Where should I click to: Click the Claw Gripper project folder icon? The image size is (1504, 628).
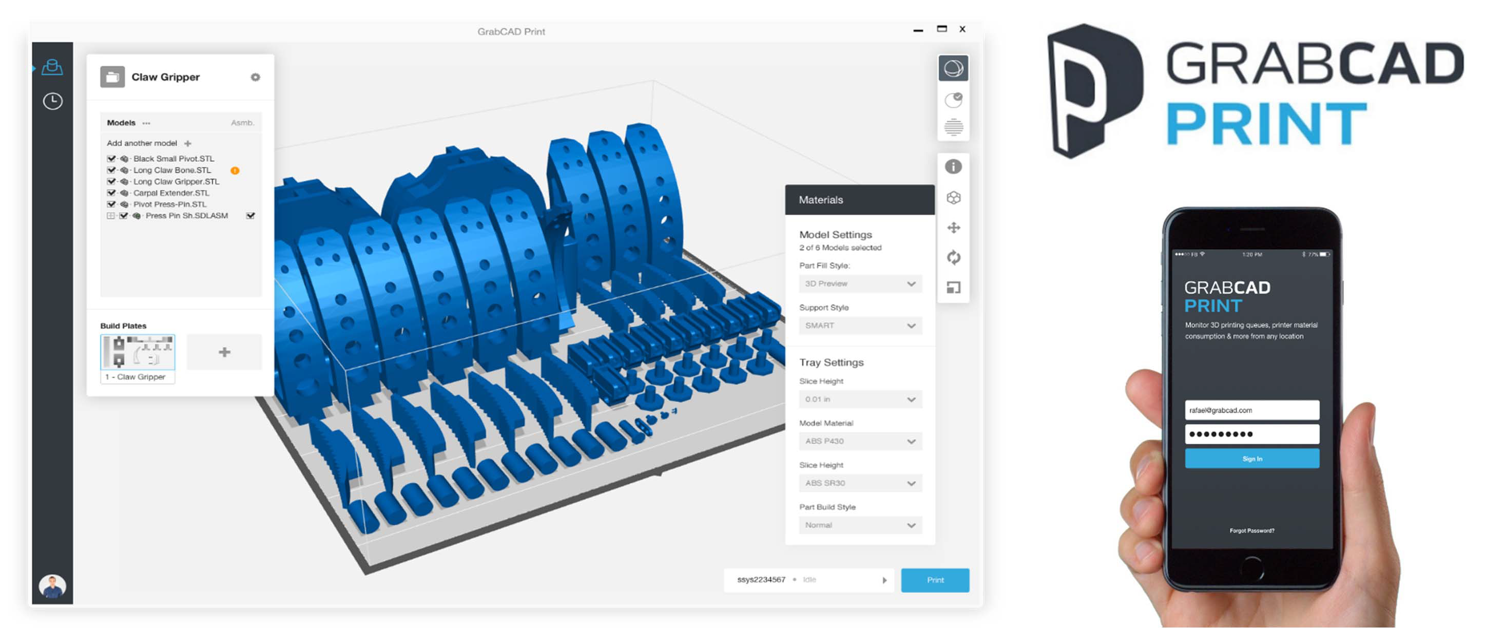tap(112, 77)
